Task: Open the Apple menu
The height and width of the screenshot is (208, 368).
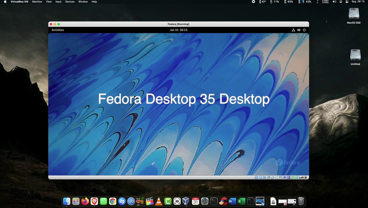Action: click(x=5, y=2)
